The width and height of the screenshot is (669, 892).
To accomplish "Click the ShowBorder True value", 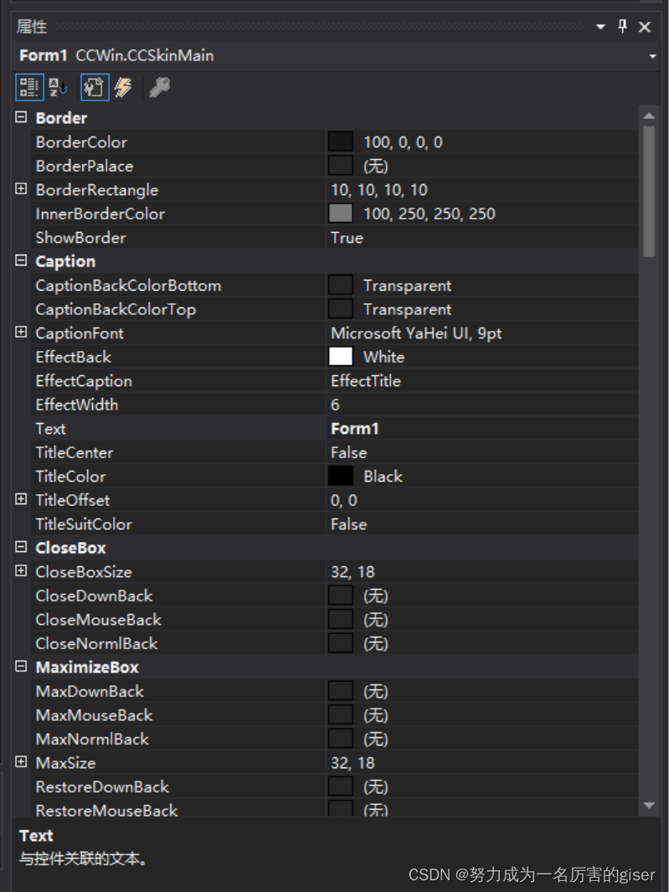I will [347, 238].
